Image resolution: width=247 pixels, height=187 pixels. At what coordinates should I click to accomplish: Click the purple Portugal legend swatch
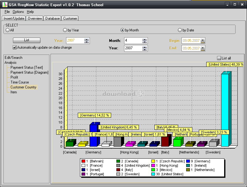(x=83, y=174)
